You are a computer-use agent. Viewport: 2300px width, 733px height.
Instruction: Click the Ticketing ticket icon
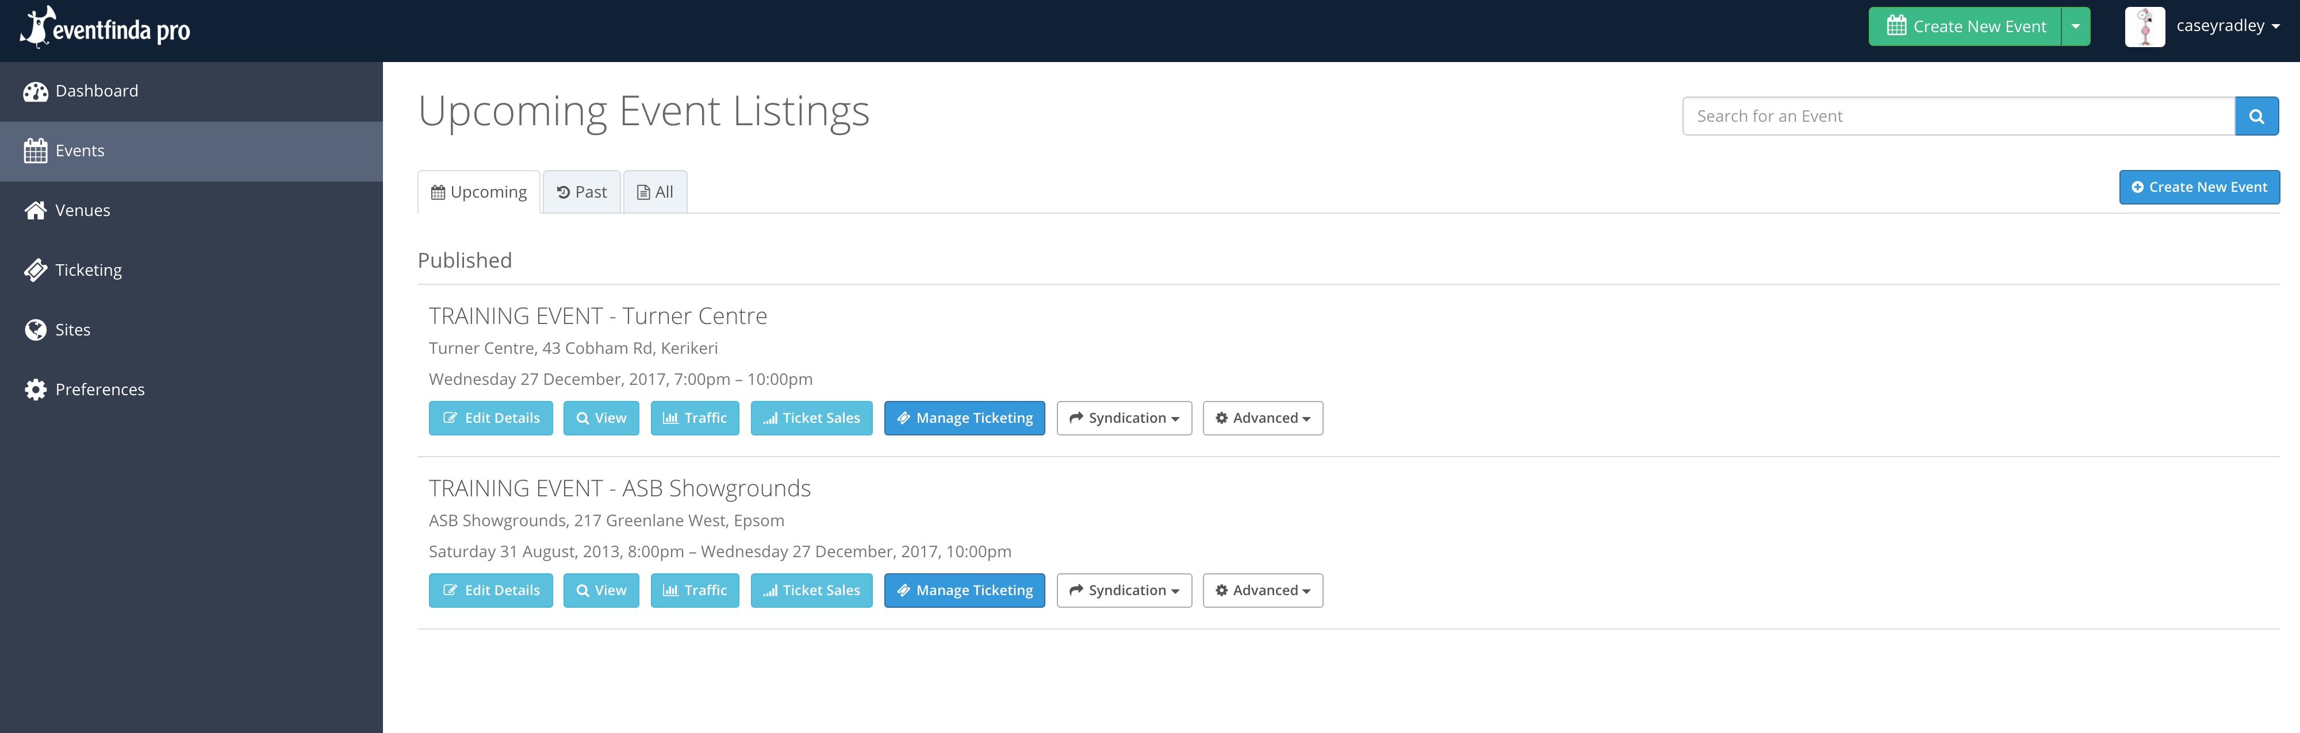click(36, 270)
